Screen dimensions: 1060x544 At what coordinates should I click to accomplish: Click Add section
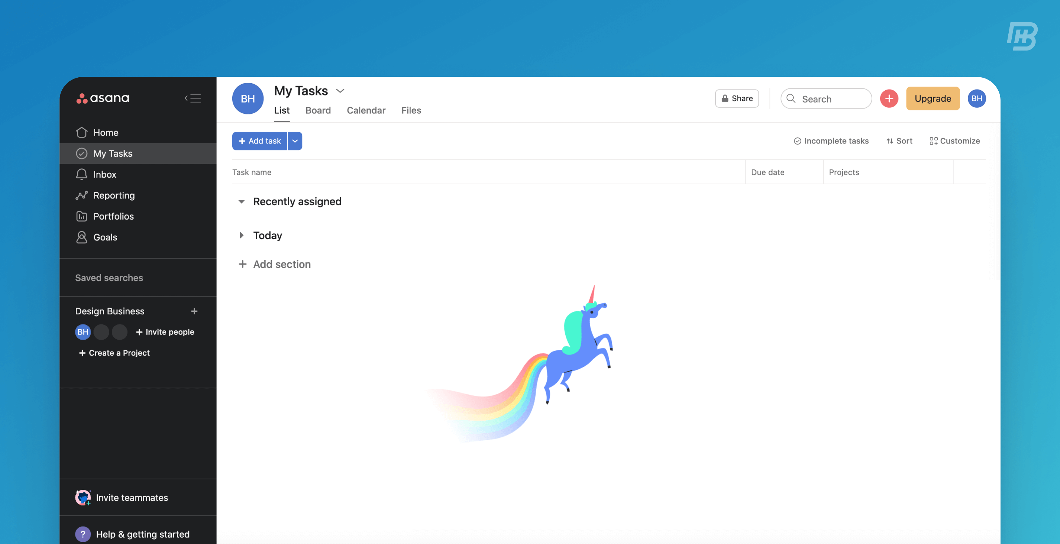point(275,264)
